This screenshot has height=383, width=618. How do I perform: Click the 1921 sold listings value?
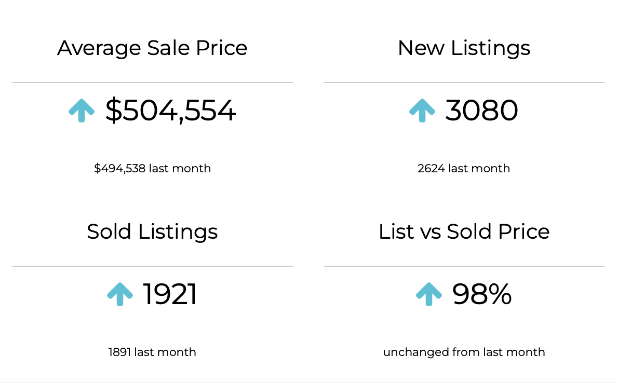click(x=170, y=294)
